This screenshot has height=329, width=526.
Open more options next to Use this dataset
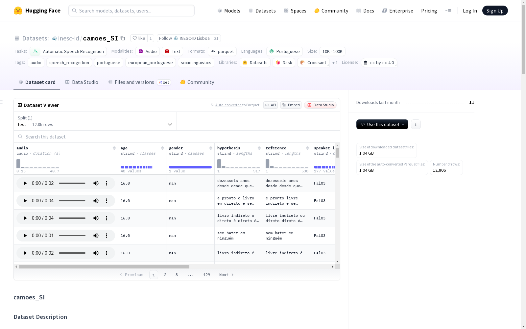[416, 124]
